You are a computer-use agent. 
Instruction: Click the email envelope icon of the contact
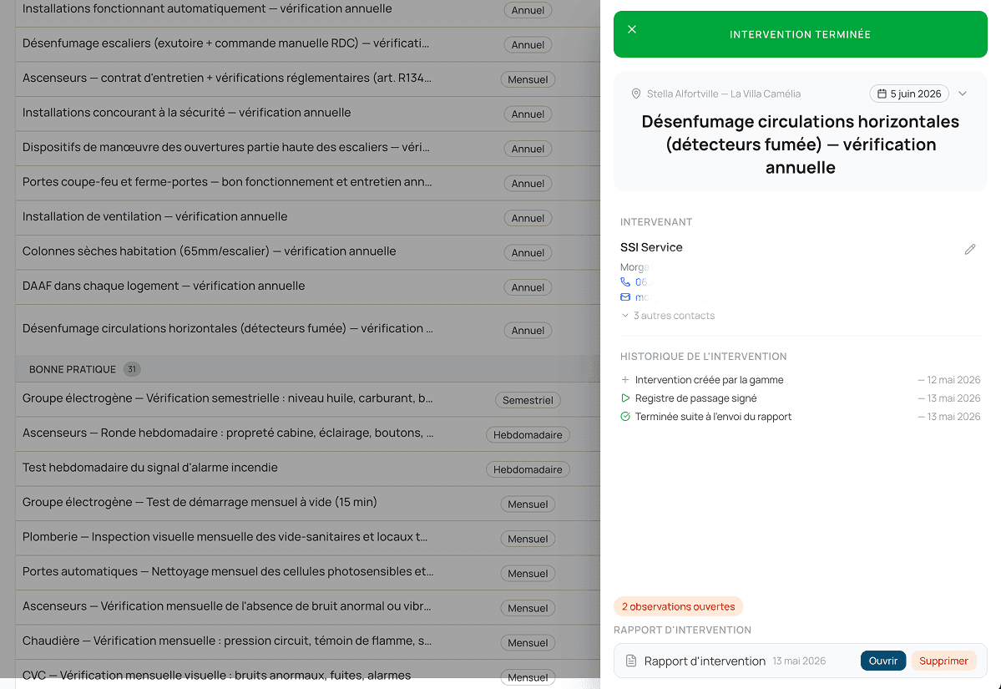(625, 297)
